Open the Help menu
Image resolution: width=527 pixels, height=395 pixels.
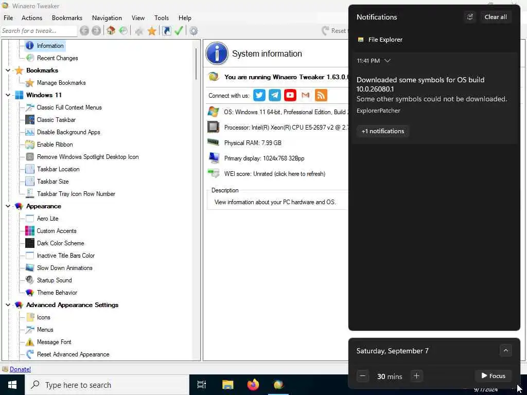pos(185,18)
